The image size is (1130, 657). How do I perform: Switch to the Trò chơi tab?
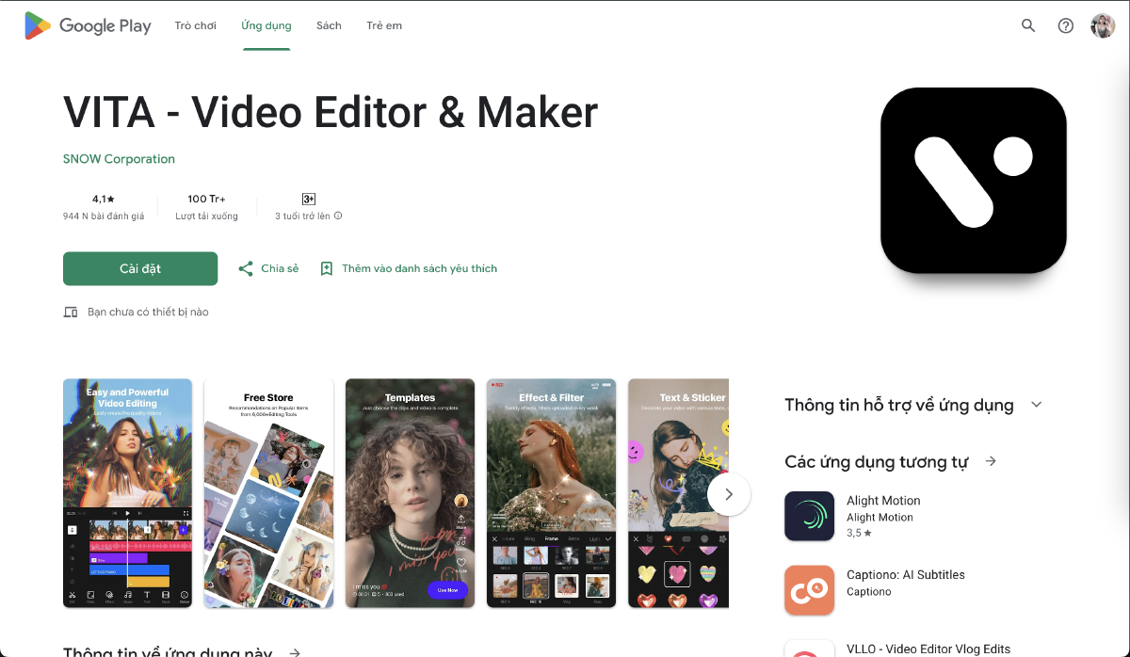196,25
